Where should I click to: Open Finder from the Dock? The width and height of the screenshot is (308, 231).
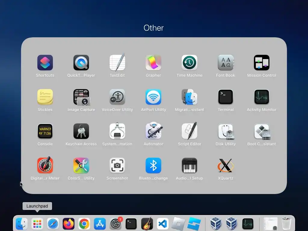coord(22,224)
